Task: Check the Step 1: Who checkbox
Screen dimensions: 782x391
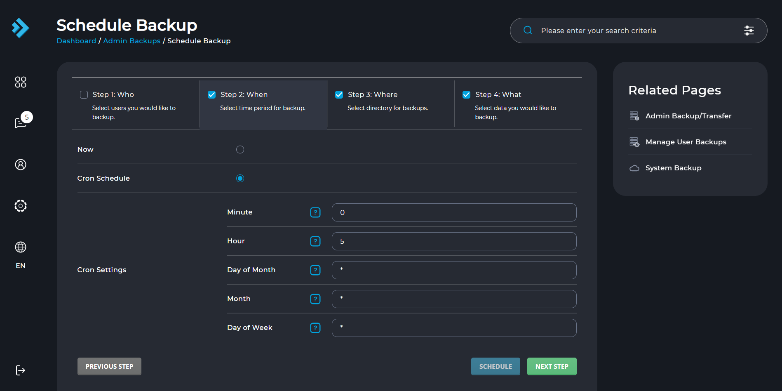Action: [84, 95]
